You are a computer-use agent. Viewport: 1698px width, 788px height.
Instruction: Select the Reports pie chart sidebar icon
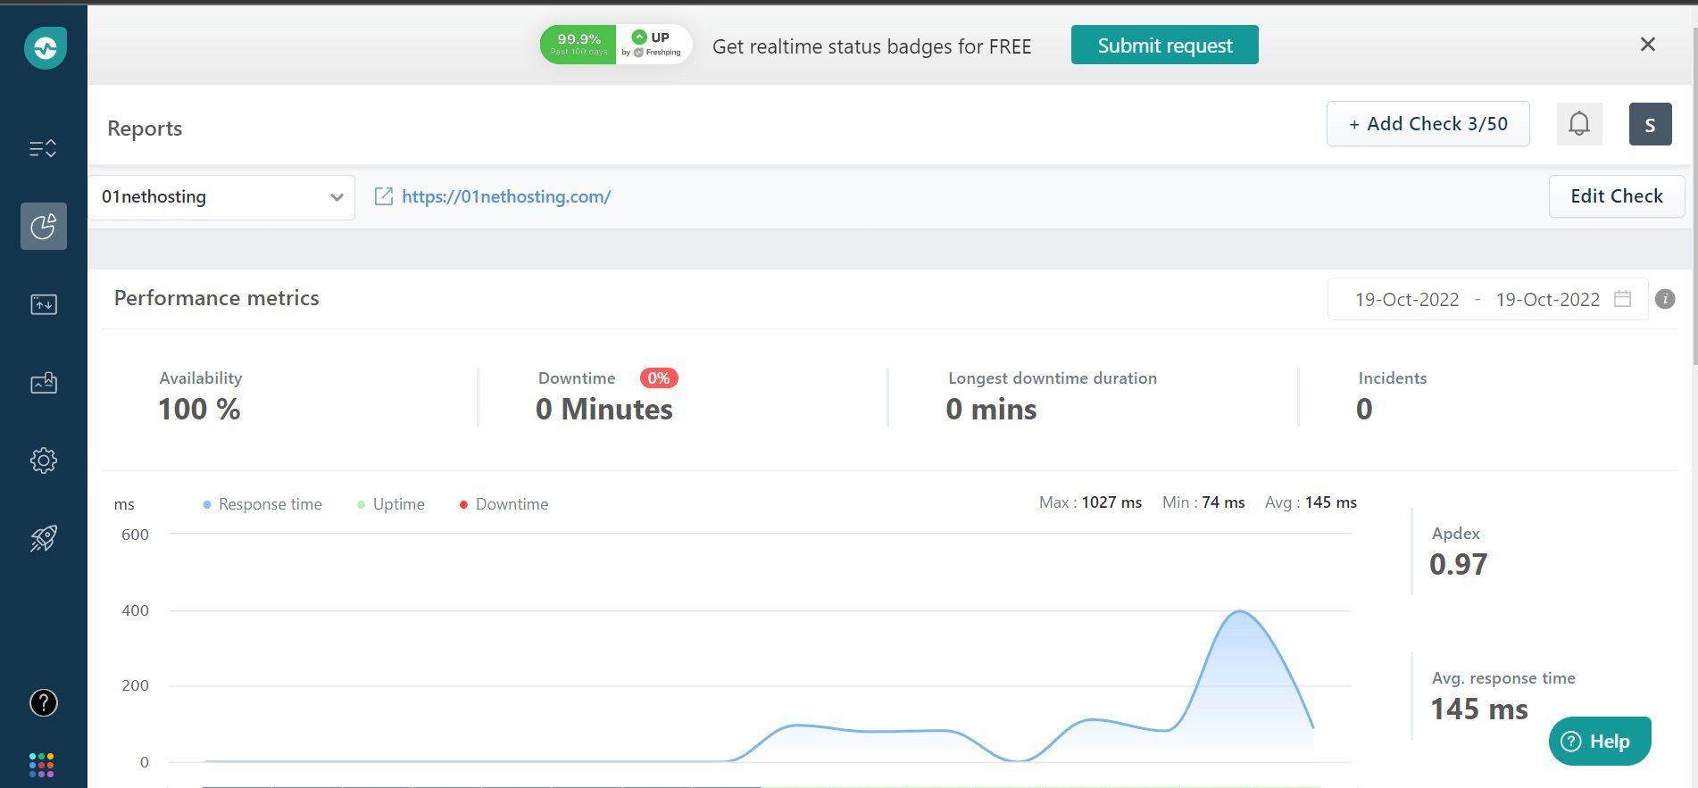click(x=44, y=226)
